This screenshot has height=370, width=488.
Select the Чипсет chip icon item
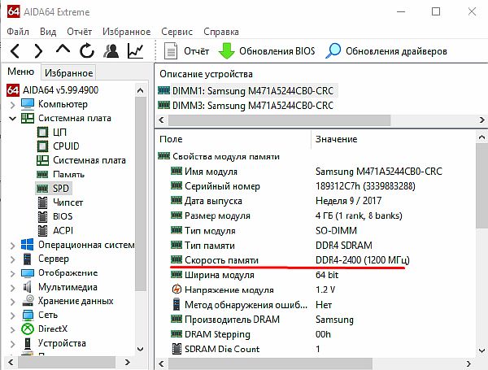tap(42, 202)
